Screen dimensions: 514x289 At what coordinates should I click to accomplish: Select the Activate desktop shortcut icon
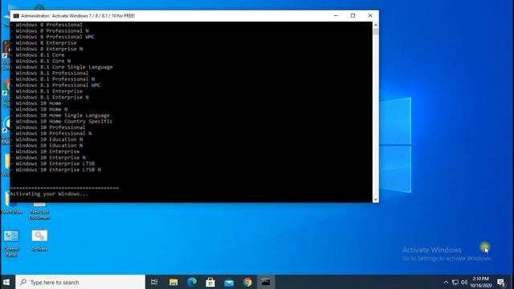tap(39, 241)
